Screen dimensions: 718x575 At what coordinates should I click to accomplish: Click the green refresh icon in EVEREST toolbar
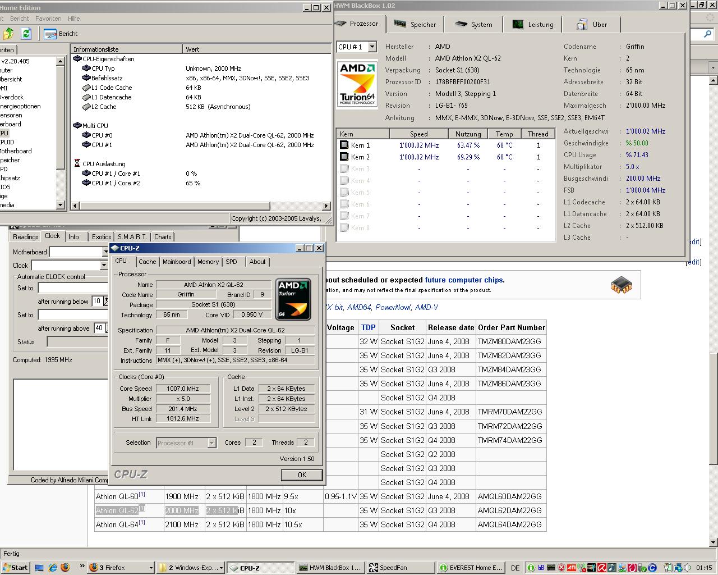click(x=26, y=34)
